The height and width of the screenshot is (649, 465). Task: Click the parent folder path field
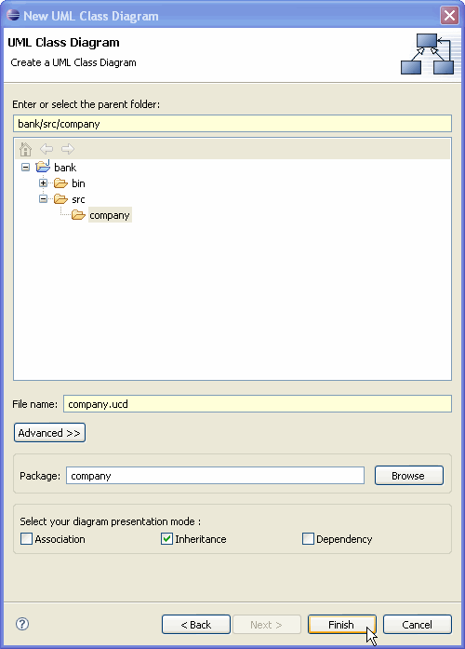pos(232,123)
